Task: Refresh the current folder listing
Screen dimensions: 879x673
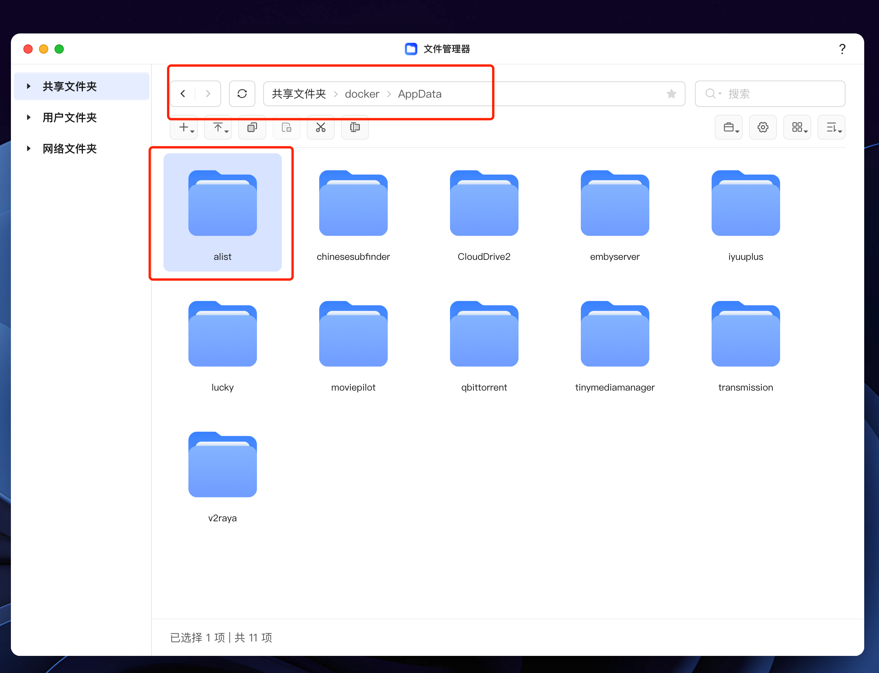Action: pos(242,94)
